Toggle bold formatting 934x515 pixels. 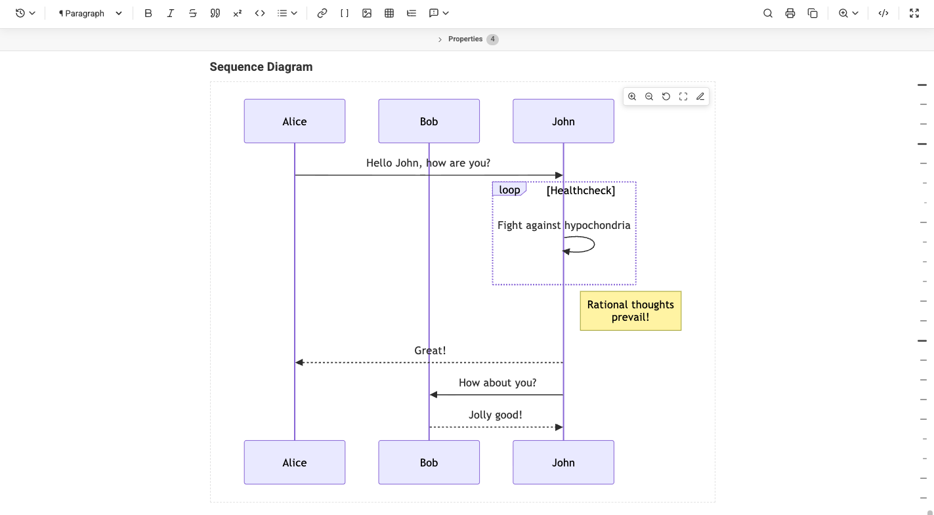148,13
